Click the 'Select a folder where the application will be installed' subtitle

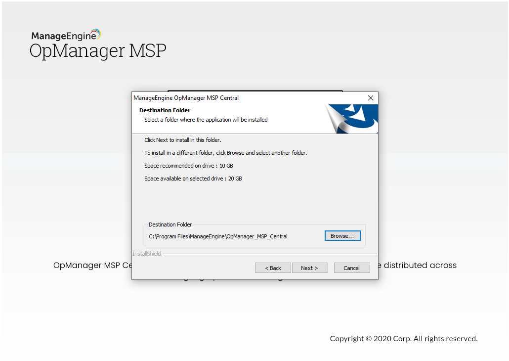click(206, 120)
